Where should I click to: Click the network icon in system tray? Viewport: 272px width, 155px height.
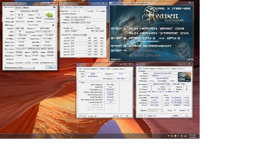182,136
